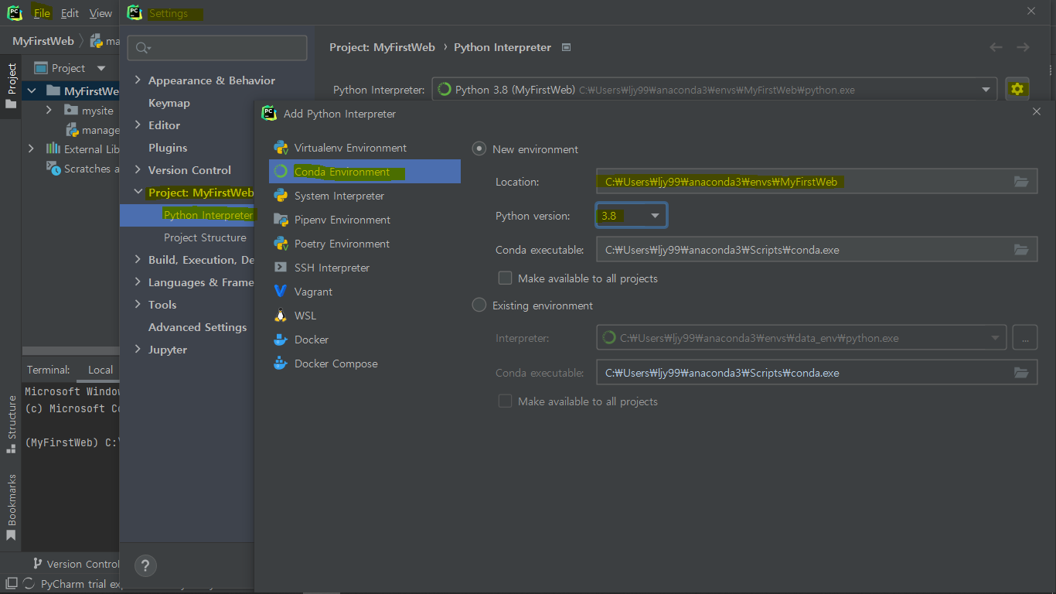Screen dimensions: 1056x594
Task: Check Make available to all projects under New environment
Action: 506,278
